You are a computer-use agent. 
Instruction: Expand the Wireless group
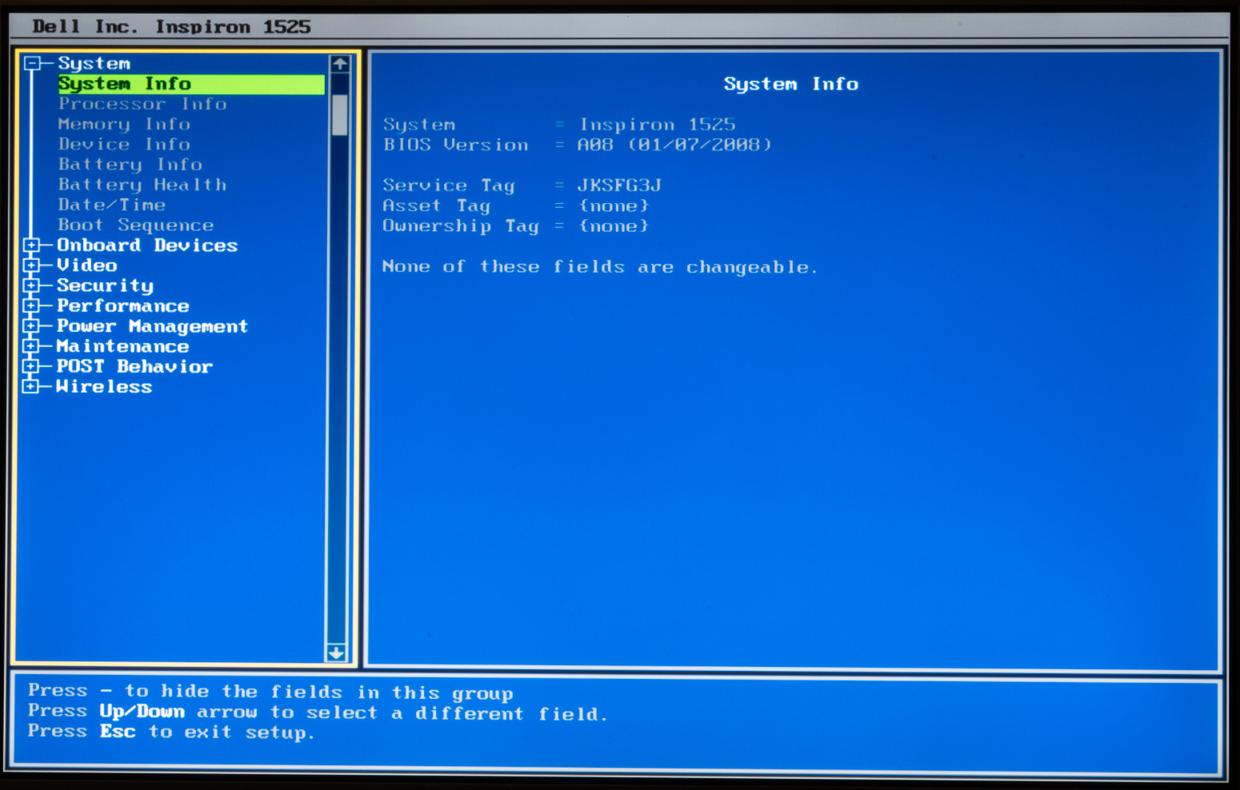tap(31, 387)
